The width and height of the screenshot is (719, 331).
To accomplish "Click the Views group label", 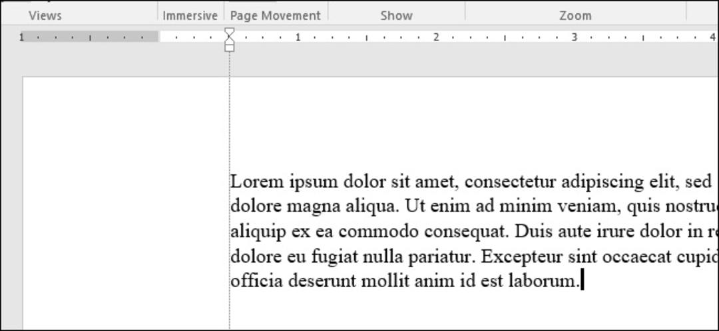I will 45,15.
